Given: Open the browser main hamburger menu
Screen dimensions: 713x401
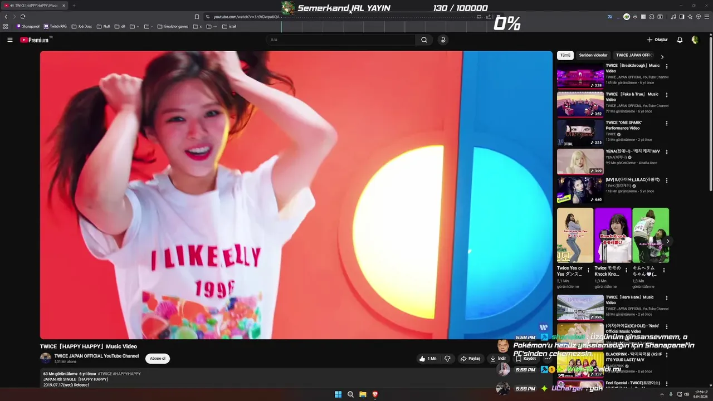Looking at the screenshot, I should coord(707,17).
